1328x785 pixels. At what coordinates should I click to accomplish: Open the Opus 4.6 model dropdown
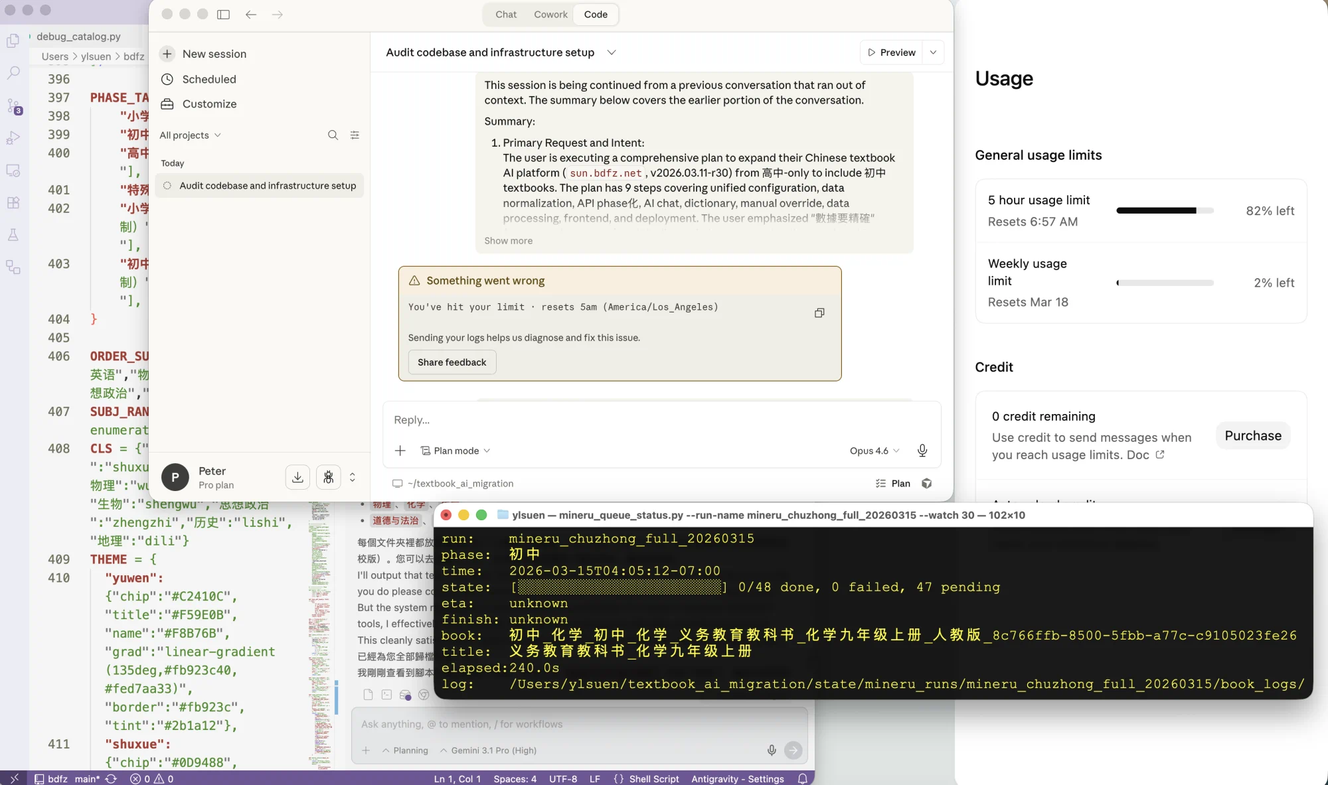pyautogui.click(x=874, y=451)
